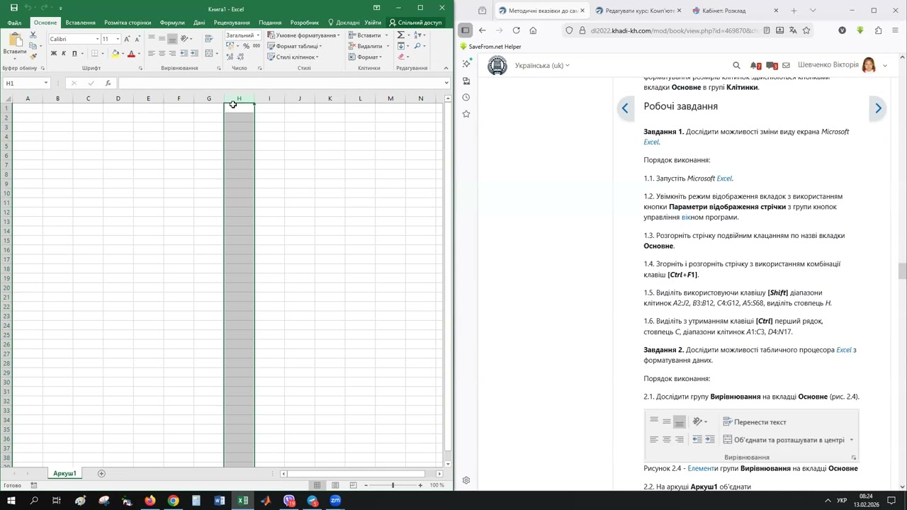Select the Аркуш1 sheet tab

point(64,473)
